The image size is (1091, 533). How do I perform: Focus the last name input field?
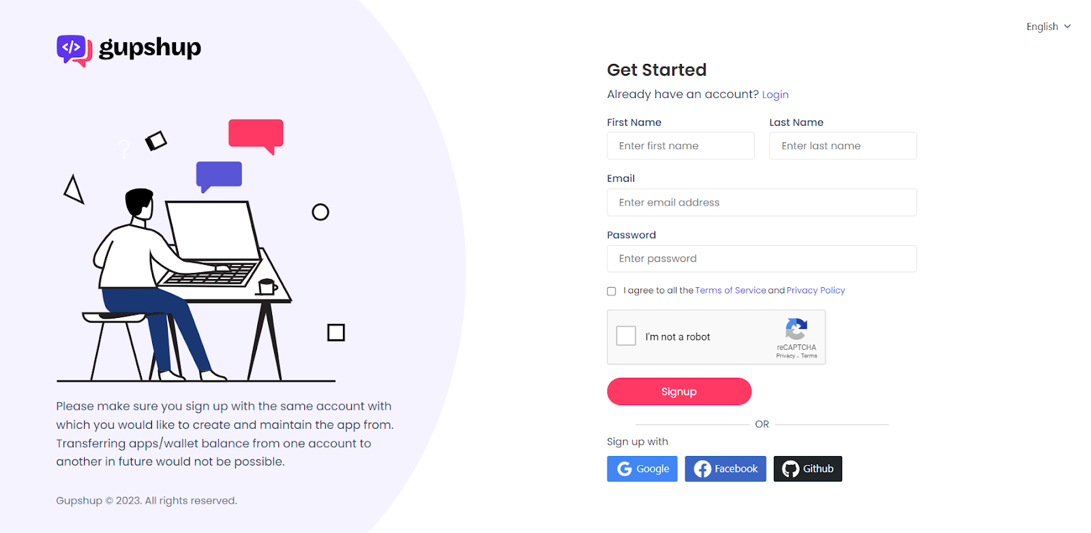click(843, 146)
